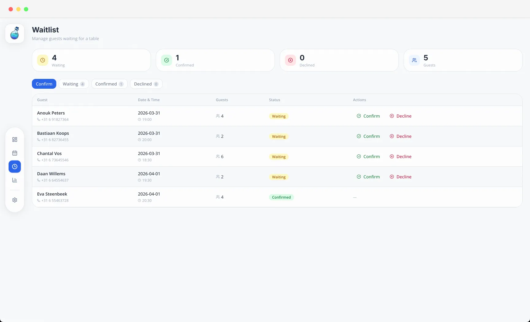
Task: Select the blue Confirm filter tab
Action: [44, 84]
